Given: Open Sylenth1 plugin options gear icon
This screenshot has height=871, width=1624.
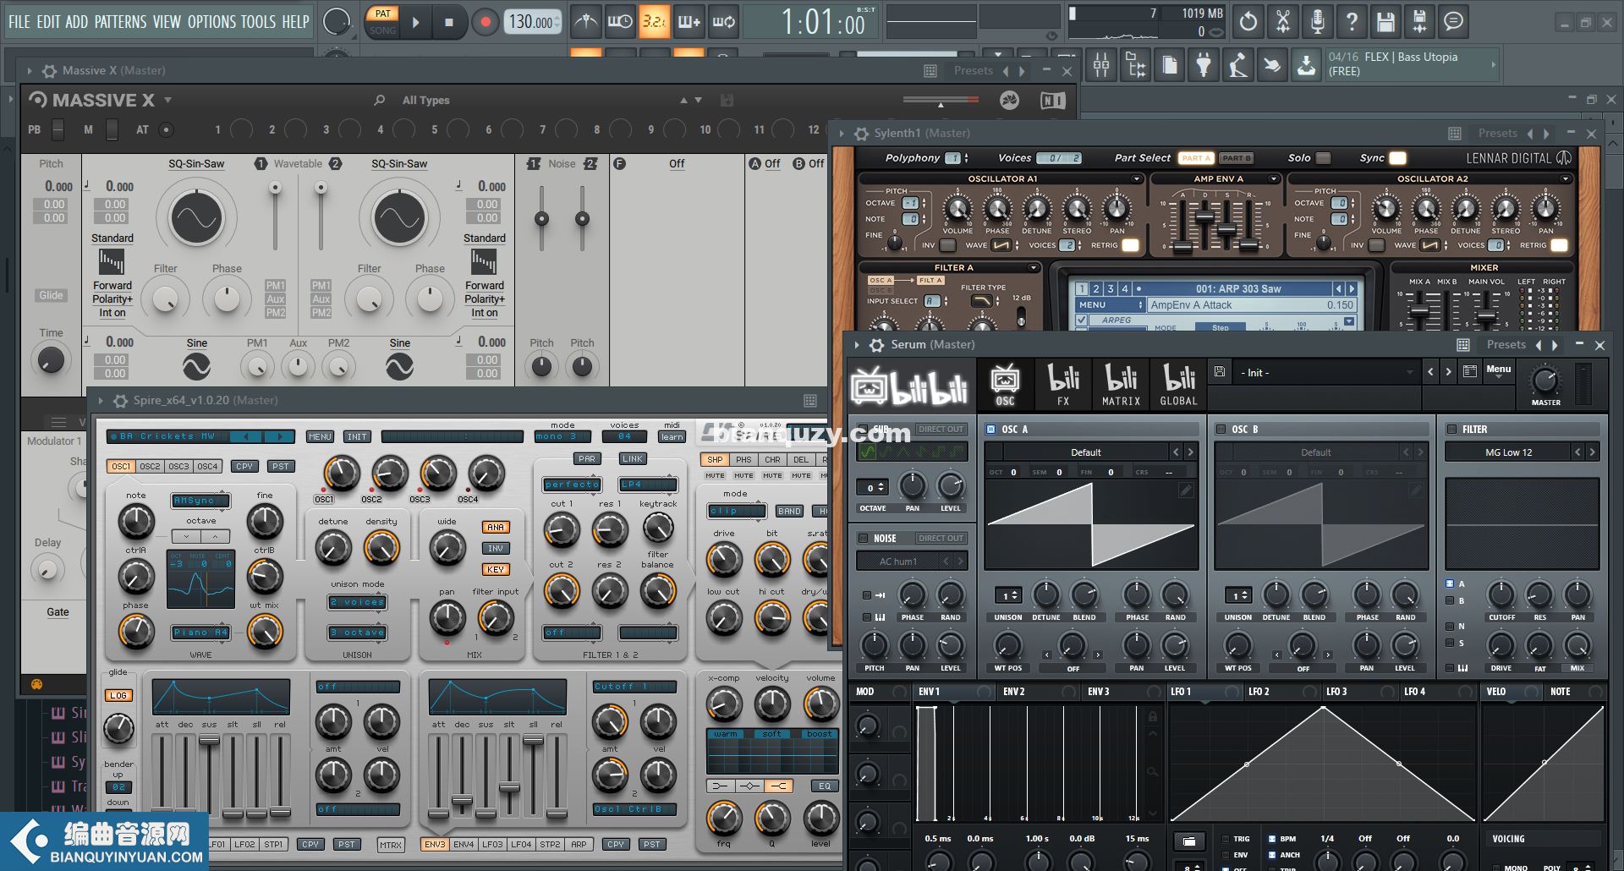Looking at the screenshot, I should [x=861, y=134].
